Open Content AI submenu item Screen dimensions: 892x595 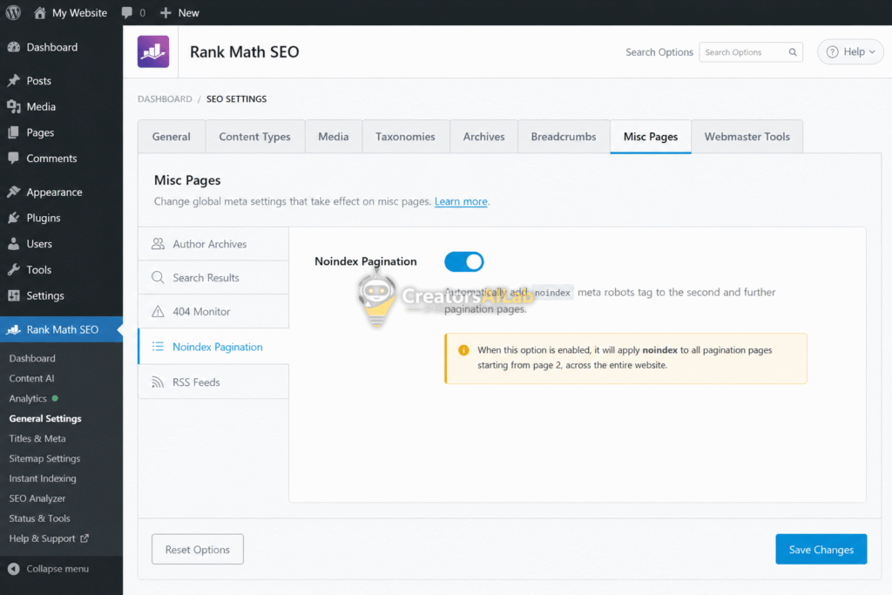click(32, 378)
